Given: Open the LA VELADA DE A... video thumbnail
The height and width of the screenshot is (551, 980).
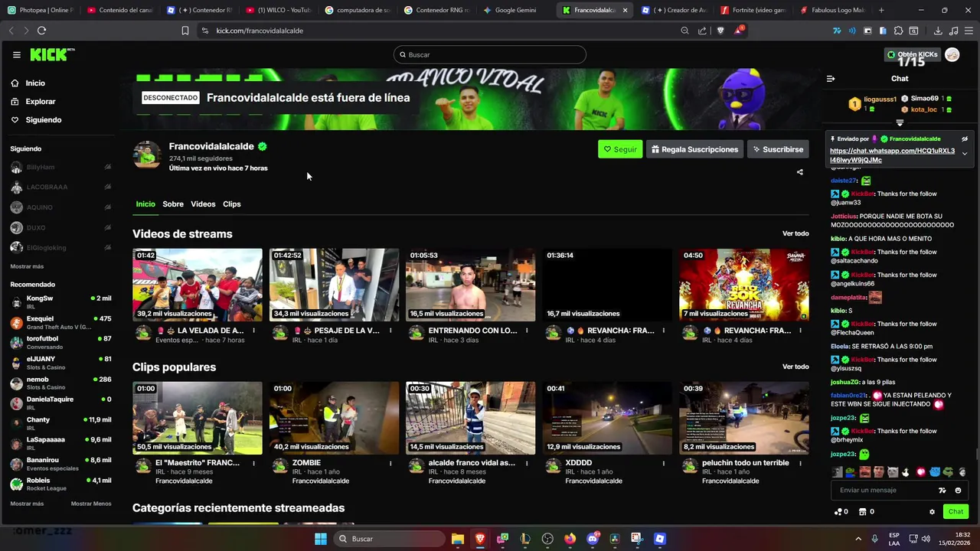Looking at the screenshot, I should (198, 285).
